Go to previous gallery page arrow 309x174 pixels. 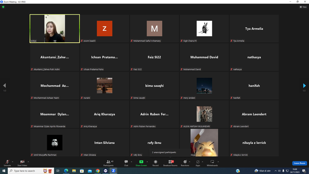pos(4,86)
